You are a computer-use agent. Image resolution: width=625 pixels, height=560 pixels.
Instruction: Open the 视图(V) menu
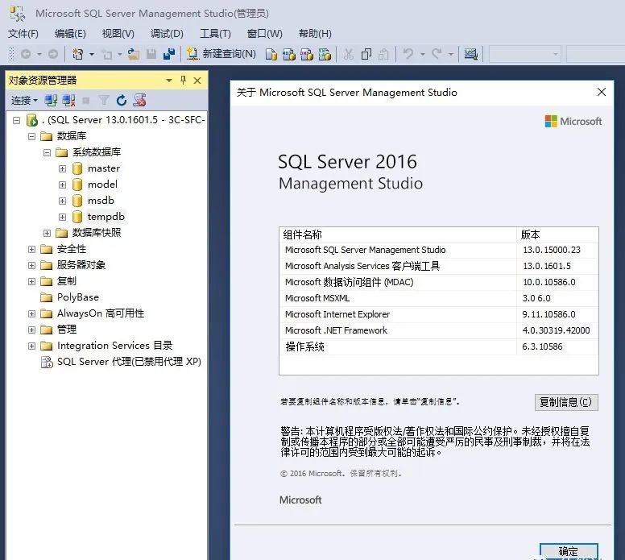click(x=118, y=34)
